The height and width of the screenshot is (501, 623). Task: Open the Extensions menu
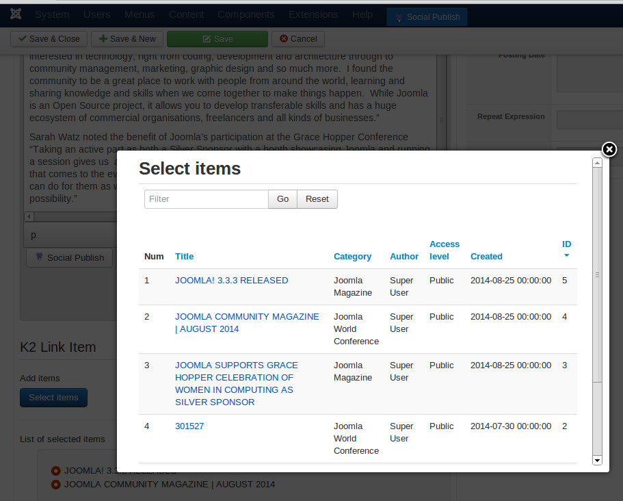[313, 14]
